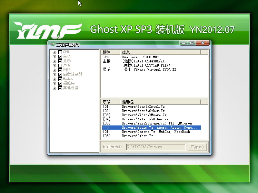Select the Drivers\Video\VMware.7z row

tap(144, 115)
